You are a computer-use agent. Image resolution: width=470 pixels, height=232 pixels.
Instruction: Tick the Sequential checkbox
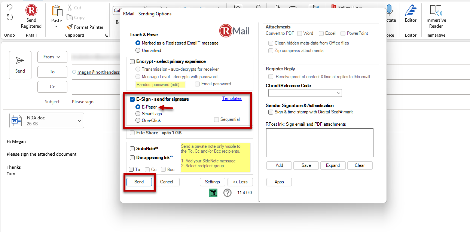[217, 119]
